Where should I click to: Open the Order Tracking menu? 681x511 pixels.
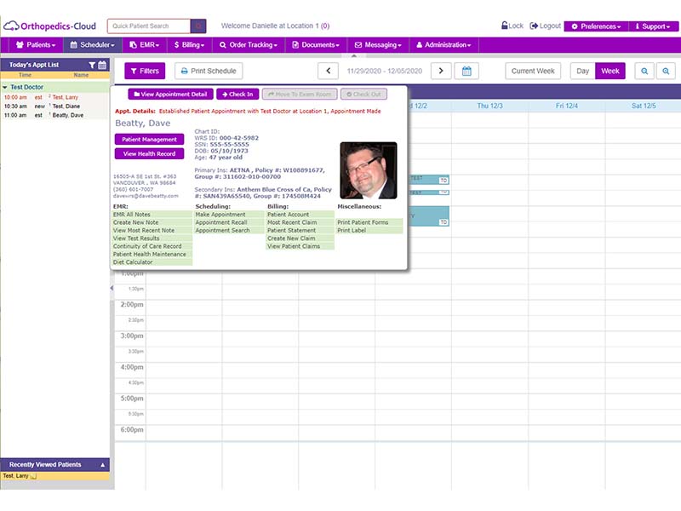pos(249,45)
